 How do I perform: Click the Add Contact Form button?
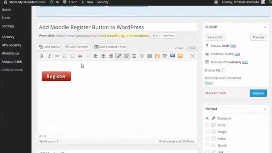110,47
